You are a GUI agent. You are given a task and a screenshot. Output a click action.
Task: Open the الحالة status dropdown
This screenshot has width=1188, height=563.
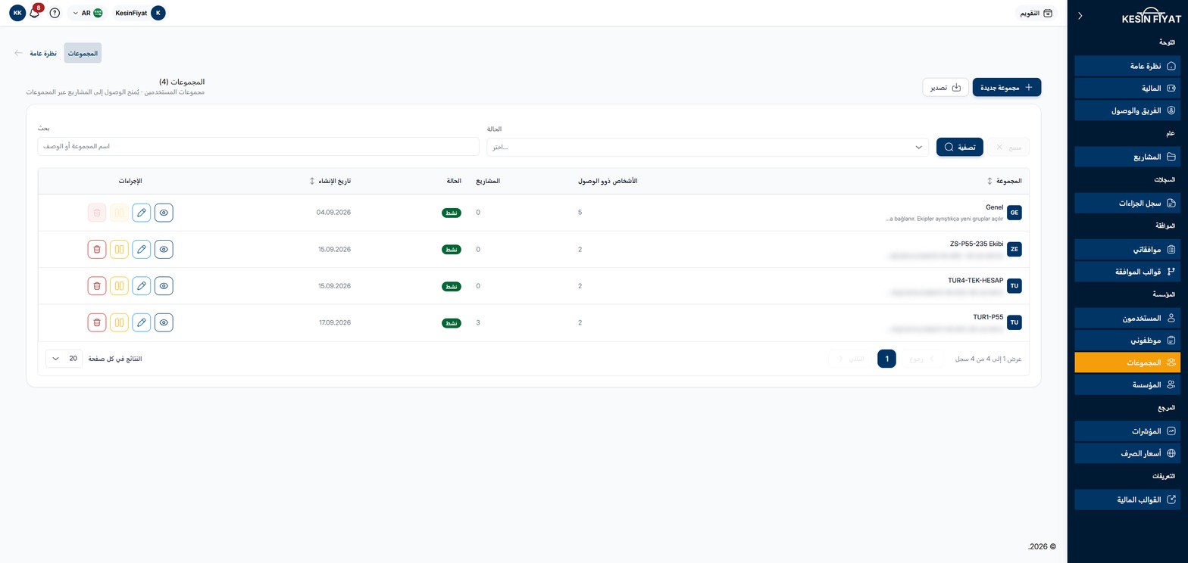(708, 147)
